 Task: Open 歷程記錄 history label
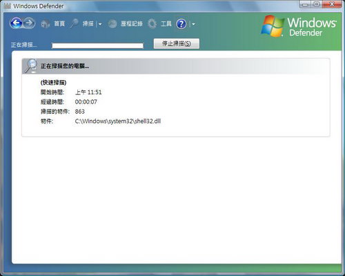pos(132,23)
